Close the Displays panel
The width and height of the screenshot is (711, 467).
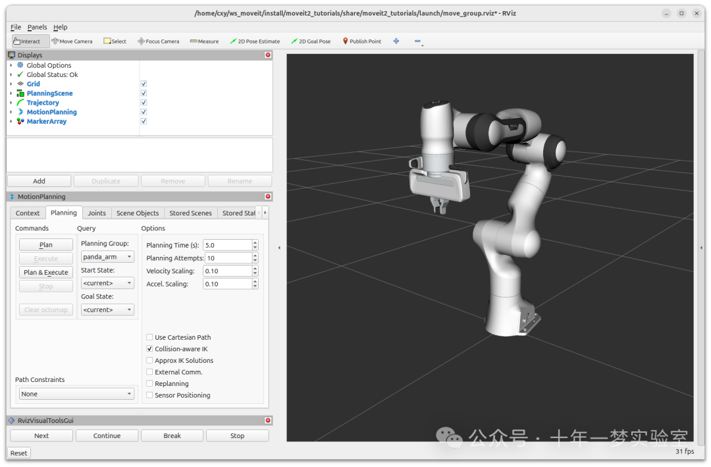coord(268,55)
